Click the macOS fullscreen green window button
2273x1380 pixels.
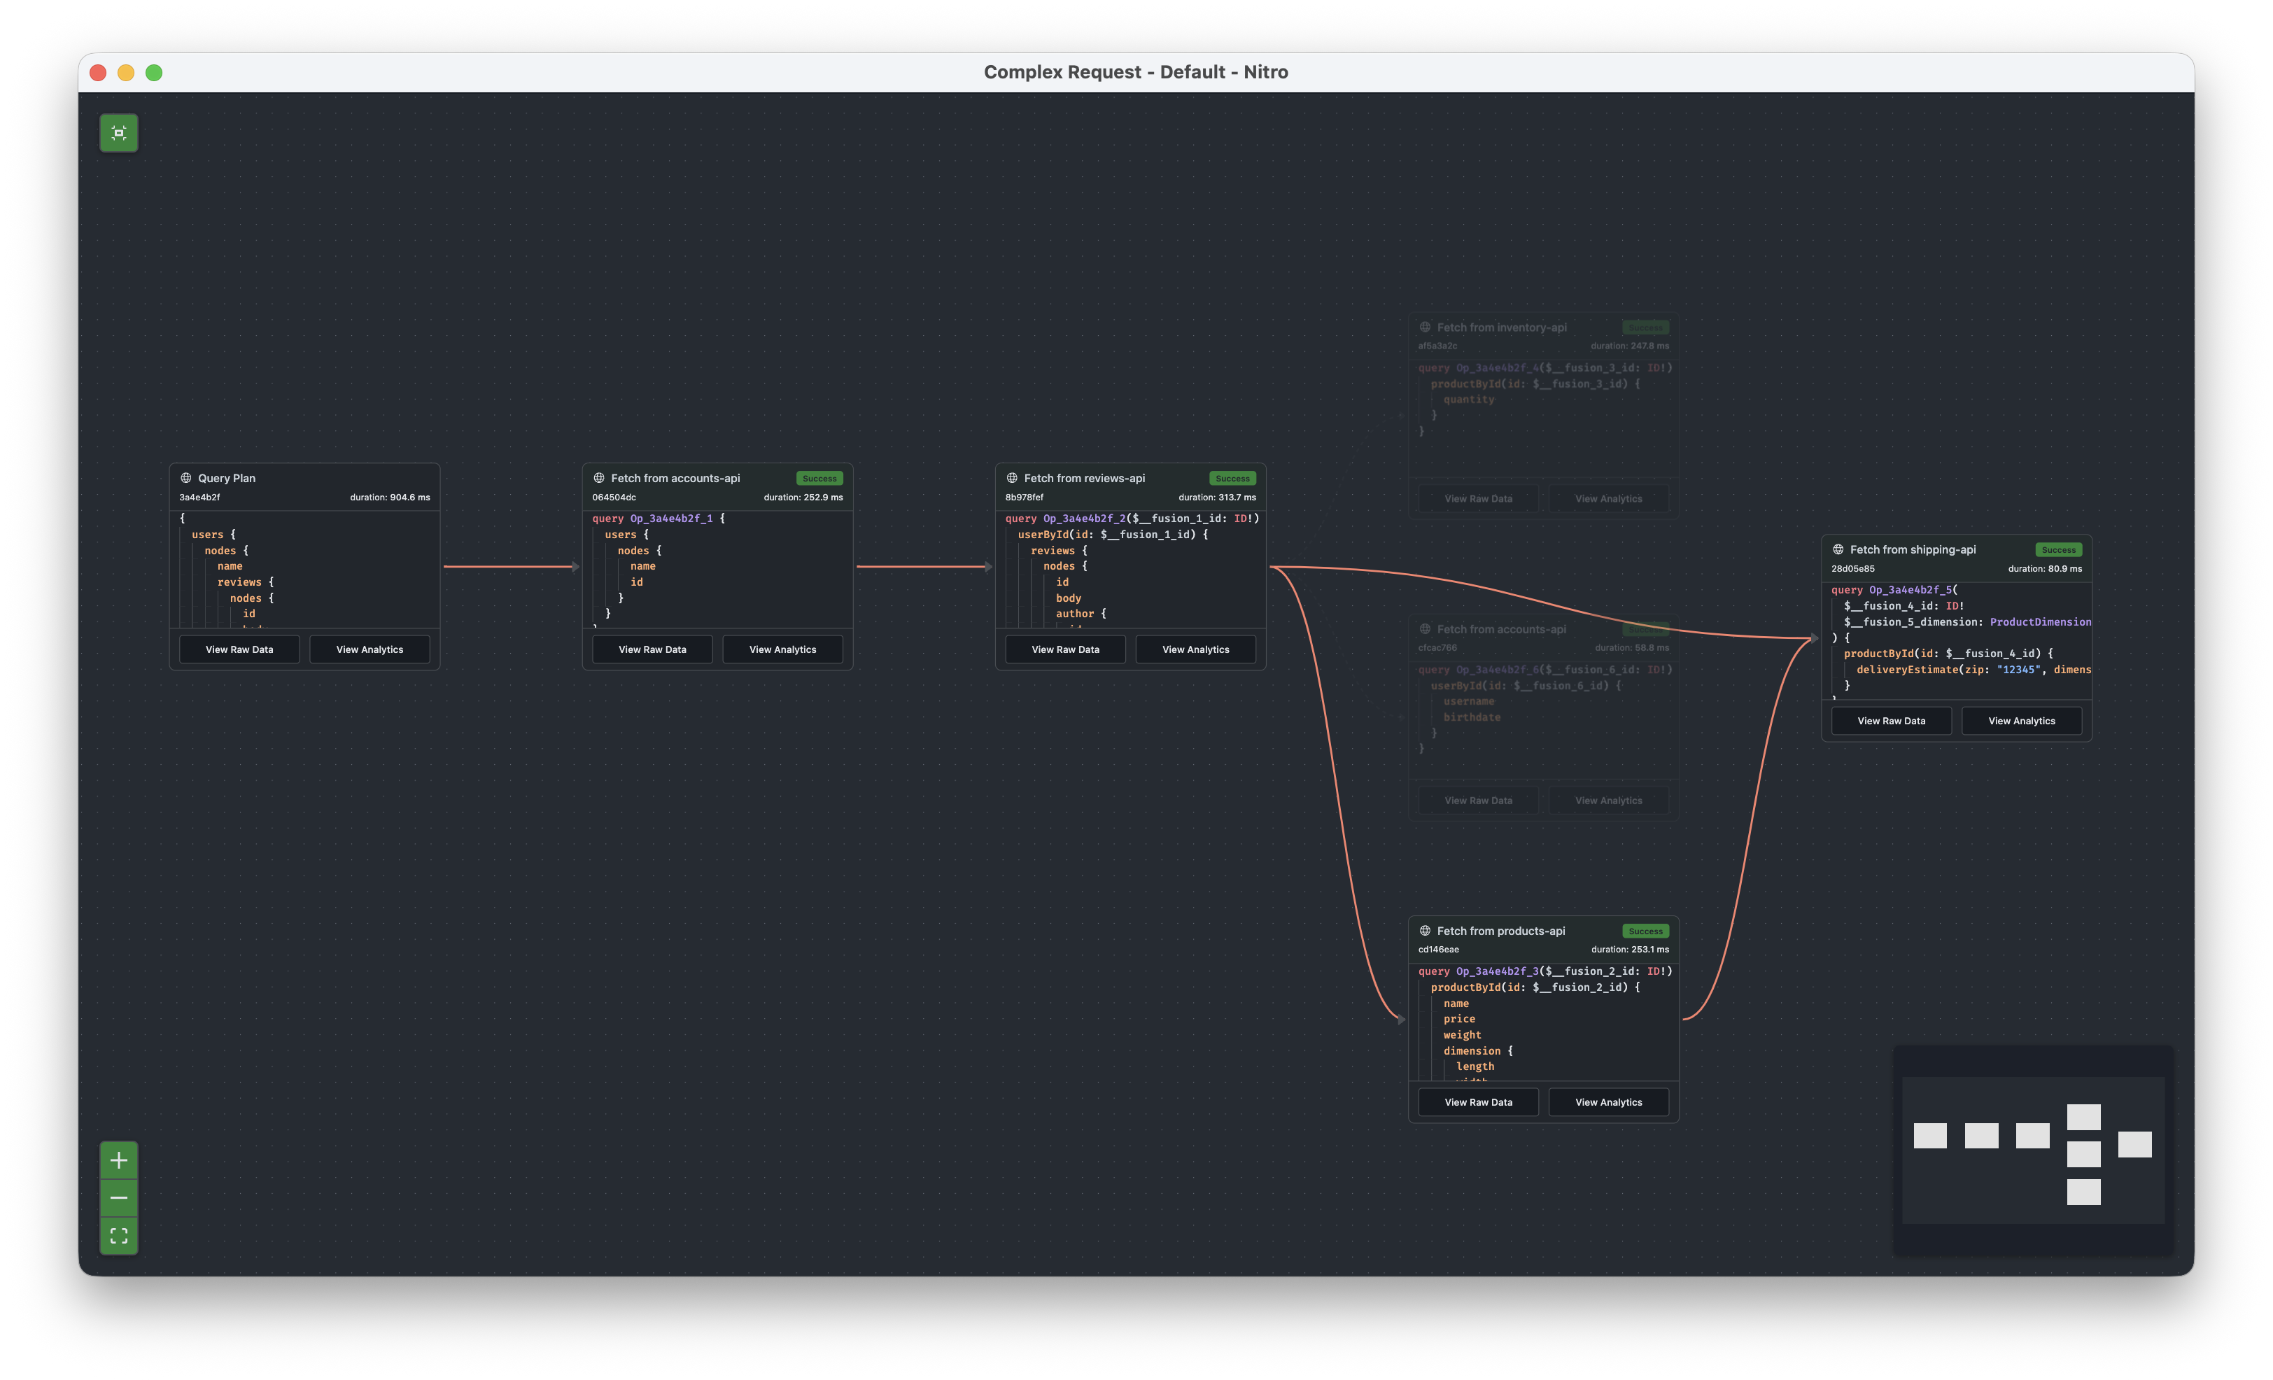coord(154,72)
